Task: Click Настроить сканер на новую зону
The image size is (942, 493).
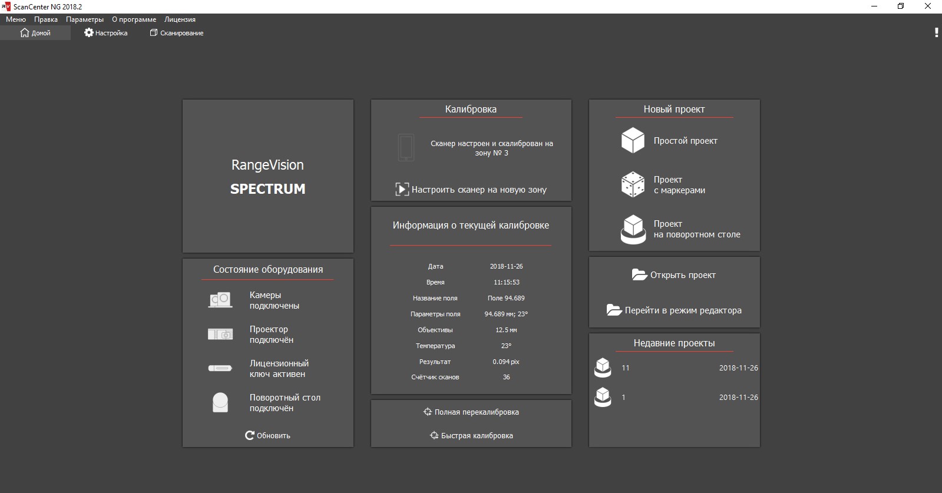Action: click(471, 190)
